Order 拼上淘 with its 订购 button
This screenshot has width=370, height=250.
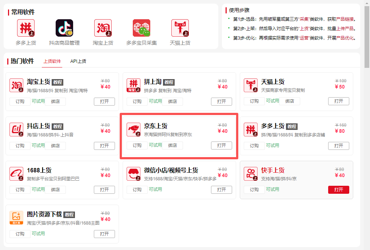click(x=137, y=102)
